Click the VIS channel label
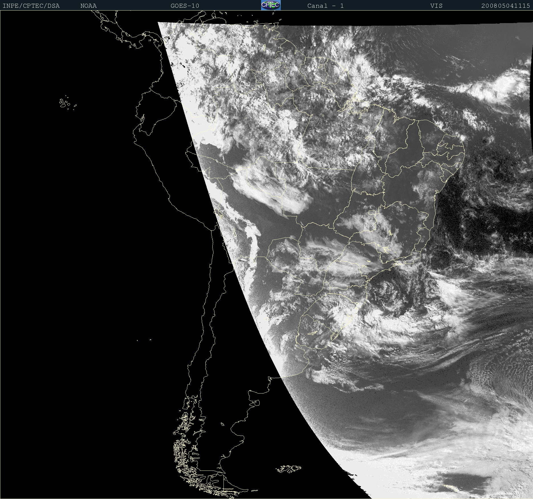 pyautogui.click(x=436, y=6)
